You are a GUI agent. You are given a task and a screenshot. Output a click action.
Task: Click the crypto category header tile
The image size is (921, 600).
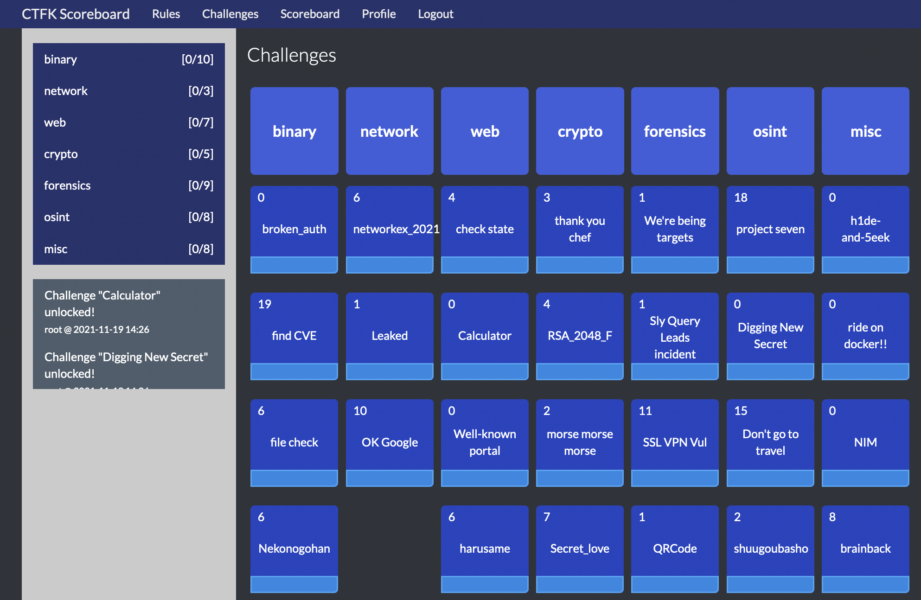(580, 131)
